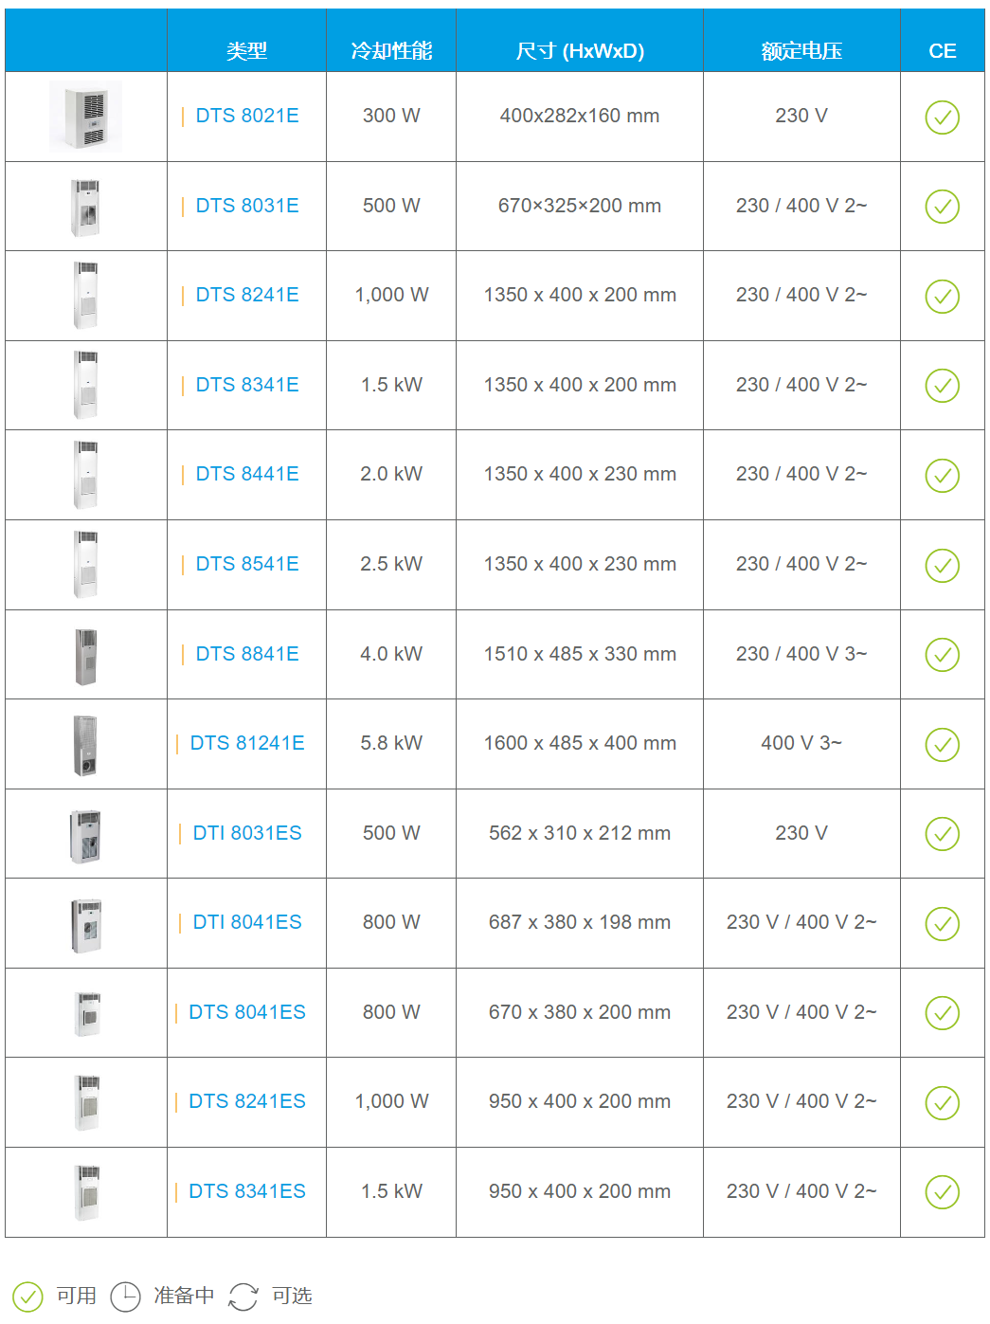Open the DTS 8241E product link

[246, 295]
